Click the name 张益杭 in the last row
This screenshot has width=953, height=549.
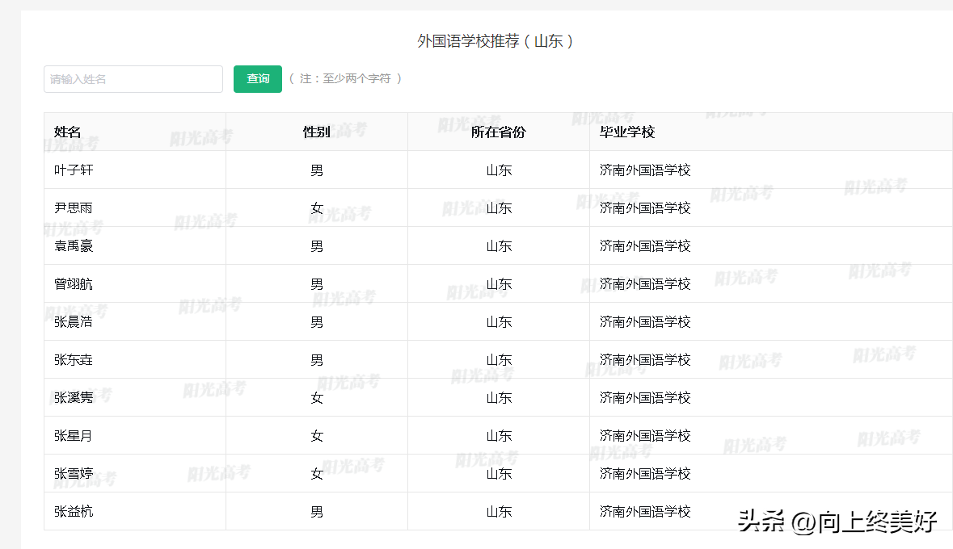pos(74,512)
